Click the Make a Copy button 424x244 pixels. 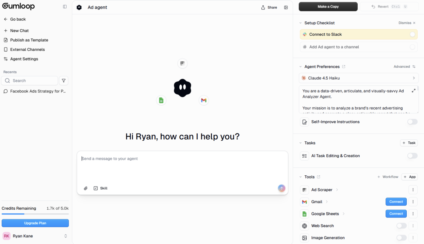pos(328,6)
